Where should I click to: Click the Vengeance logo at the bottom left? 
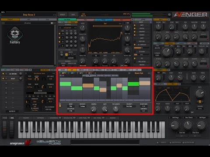pos(21,143)
